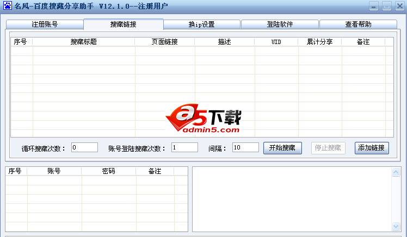
Task: Focus the 循环搜藏次数 input field
Action: click(85, 147)
